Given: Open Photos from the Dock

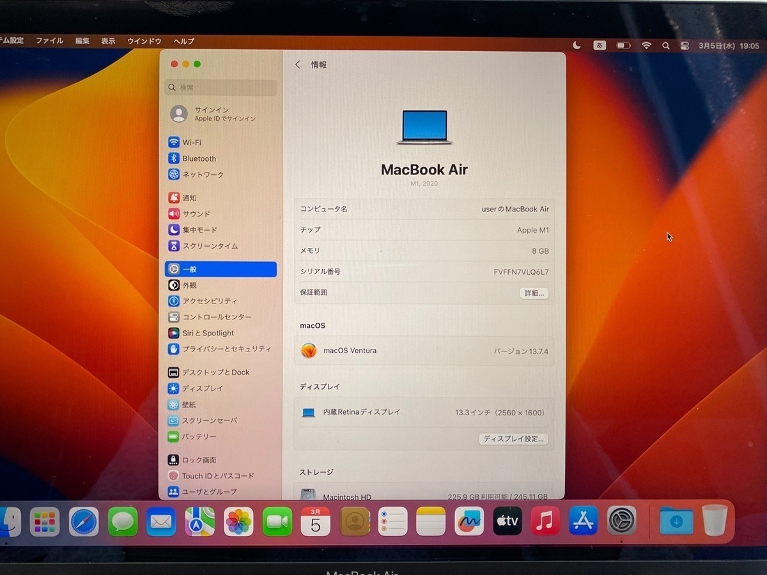Looking at the screenshot, I should pyautogui.click(x=238, y=522).
